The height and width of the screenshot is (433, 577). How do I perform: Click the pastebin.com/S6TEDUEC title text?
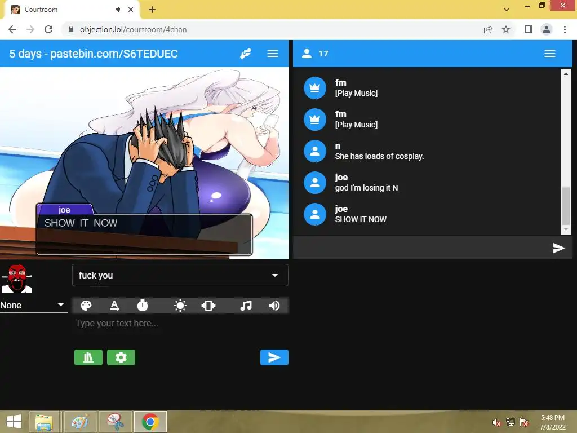tap(114, 54)
